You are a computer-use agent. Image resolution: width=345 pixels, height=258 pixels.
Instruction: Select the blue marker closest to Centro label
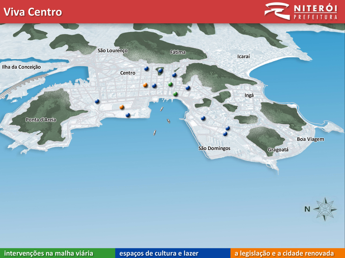[146, 68]
